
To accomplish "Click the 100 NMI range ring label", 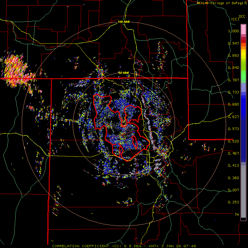I will pos(124,22).
